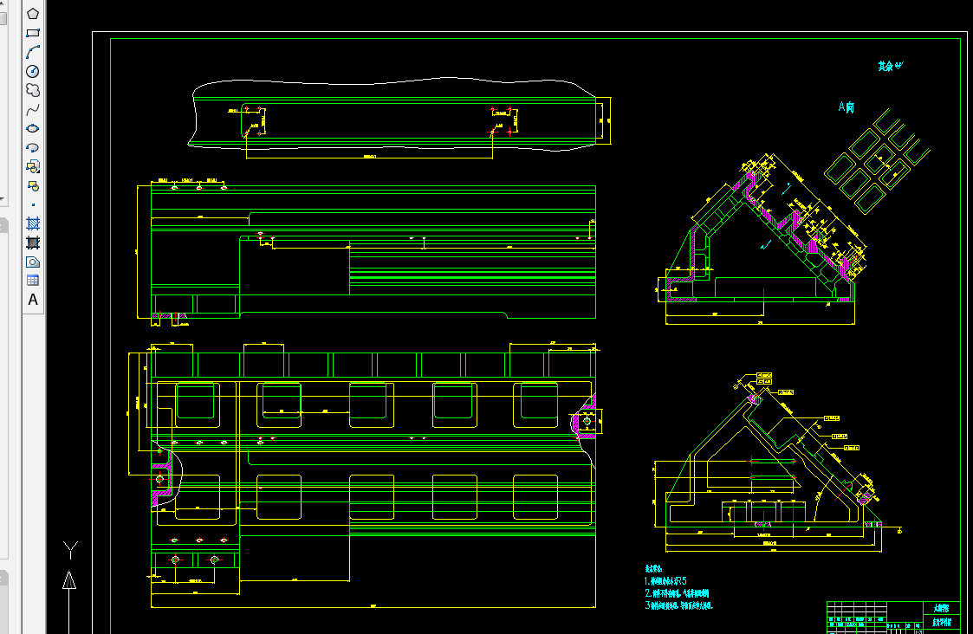973x634 pixels.
Task: Click the left panel scroll-down arrow
Action: [x=3, y=200]
